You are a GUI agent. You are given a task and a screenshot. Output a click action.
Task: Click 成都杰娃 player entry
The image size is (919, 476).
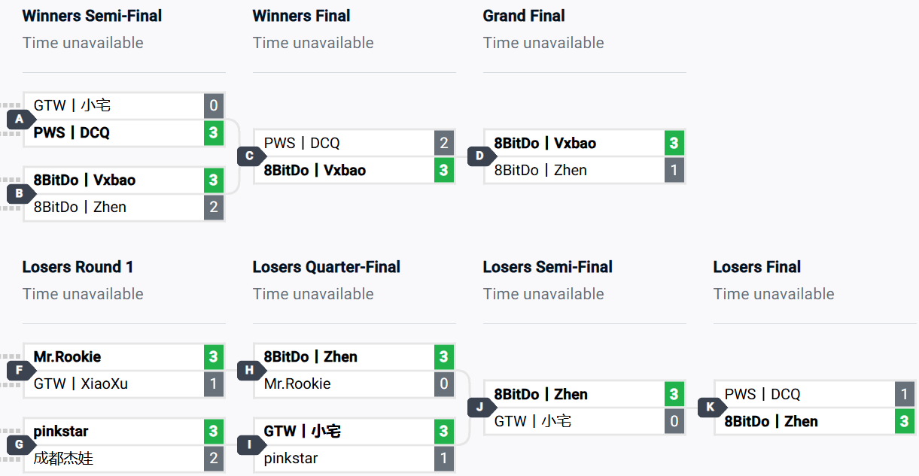pyautogui.click(x=63, y=458)
